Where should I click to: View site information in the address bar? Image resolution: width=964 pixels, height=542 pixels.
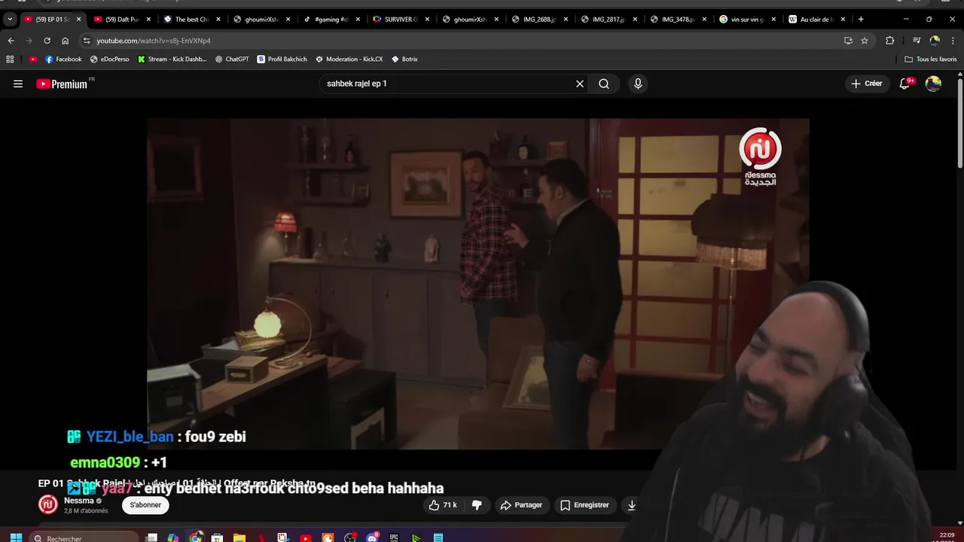click(87, 41)
